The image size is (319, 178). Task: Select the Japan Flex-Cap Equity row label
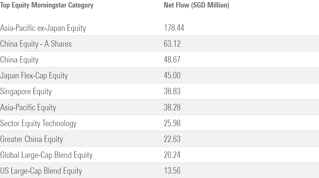pos(34,76)
